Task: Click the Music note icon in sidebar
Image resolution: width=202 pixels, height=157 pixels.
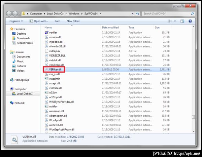Action: [x=14, y=62]
